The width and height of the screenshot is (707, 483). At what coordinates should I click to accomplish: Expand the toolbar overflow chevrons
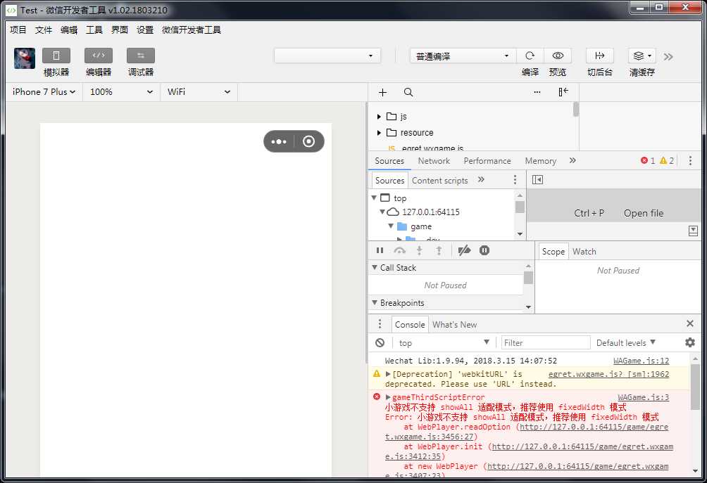tap(668, 57)
